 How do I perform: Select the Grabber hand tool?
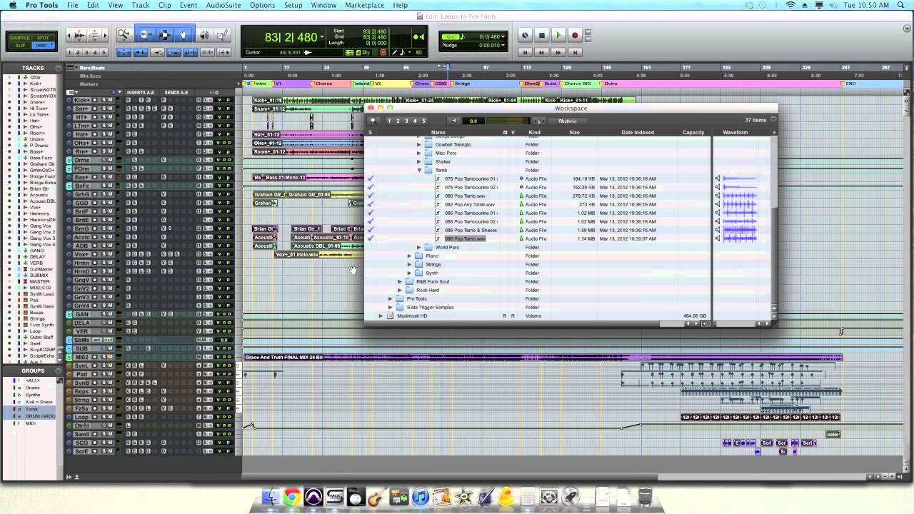coord(184,35)
